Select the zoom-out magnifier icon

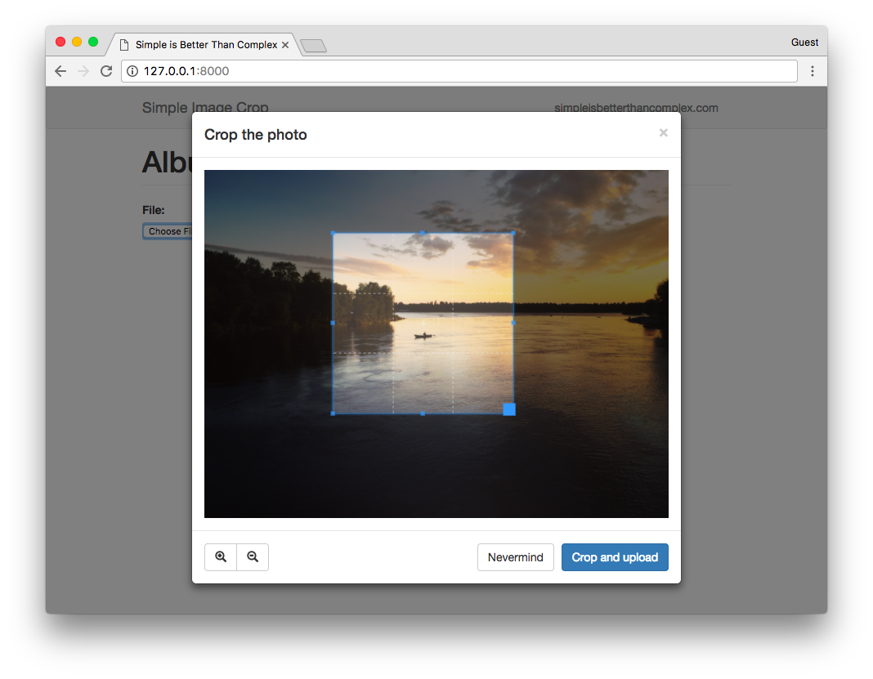click(x=253, y=556)
